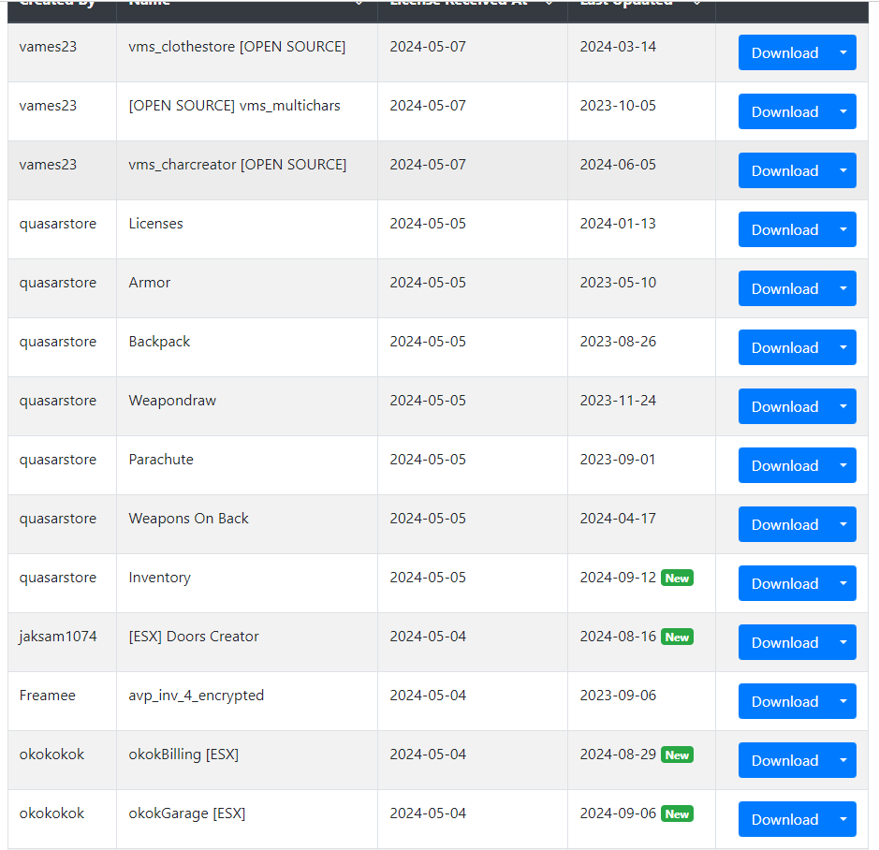Download the Armor resource
The width and height of the screenshot is (879, 850).
coord(784,288)
